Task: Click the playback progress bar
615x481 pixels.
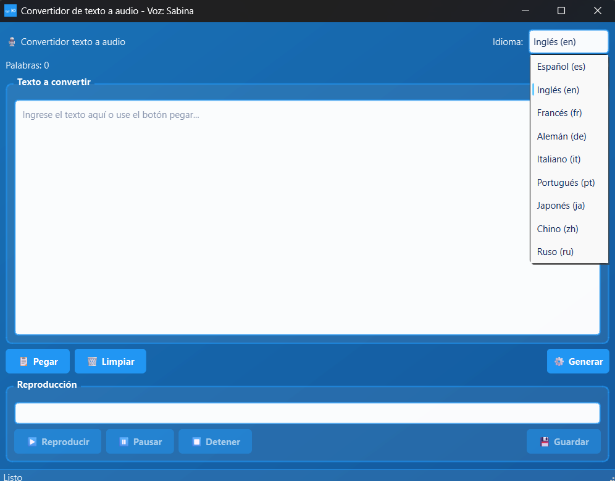Action: coord(307,413)
